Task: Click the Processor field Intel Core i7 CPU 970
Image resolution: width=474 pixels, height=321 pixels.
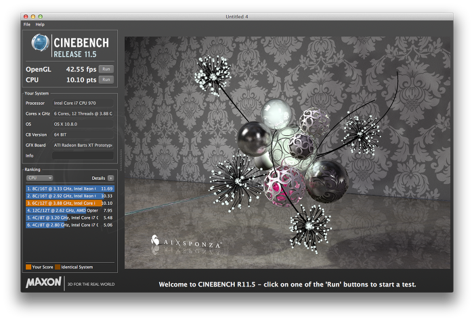Action: pos(83,103)
